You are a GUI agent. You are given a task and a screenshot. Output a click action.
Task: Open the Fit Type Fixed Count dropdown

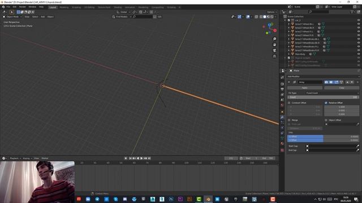[x=333, y=93]
